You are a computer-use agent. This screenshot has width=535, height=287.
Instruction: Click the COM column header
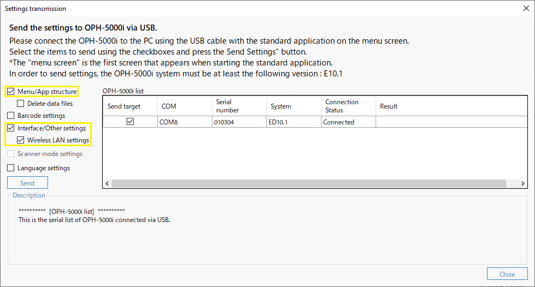(185, 106)
